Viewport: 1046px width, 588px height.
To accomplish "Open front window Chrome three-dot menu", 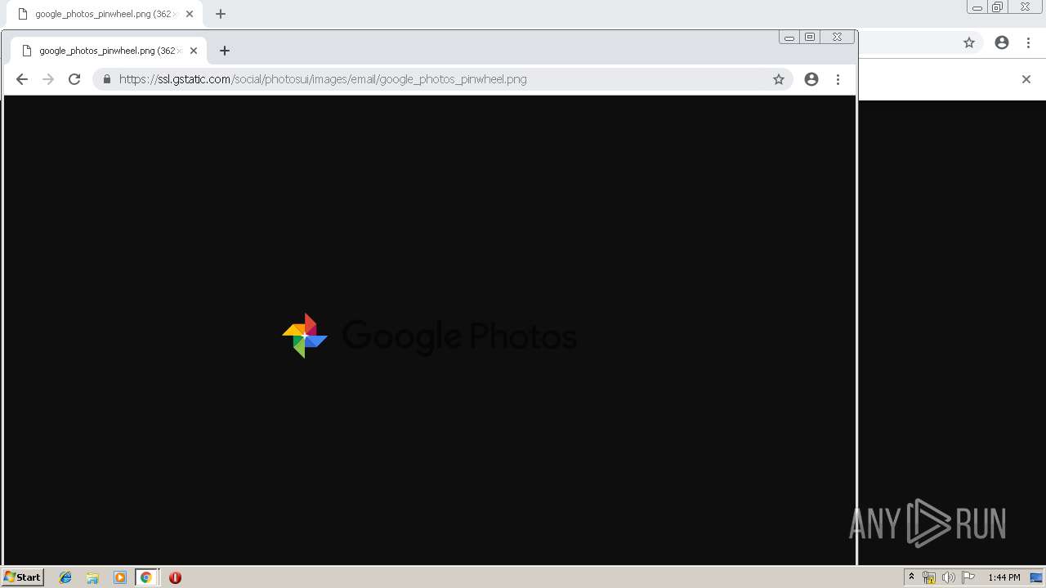I will click(838, 79).
